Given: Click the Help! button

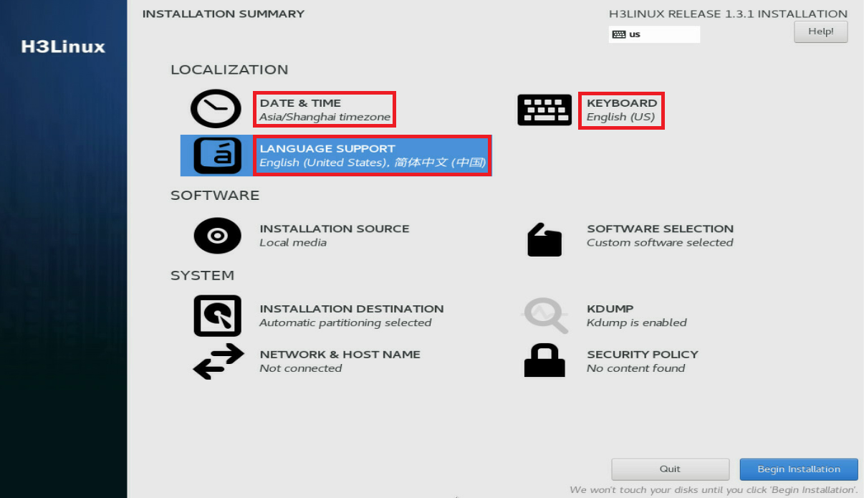Looking at the screenshot, I should (821, 32).
